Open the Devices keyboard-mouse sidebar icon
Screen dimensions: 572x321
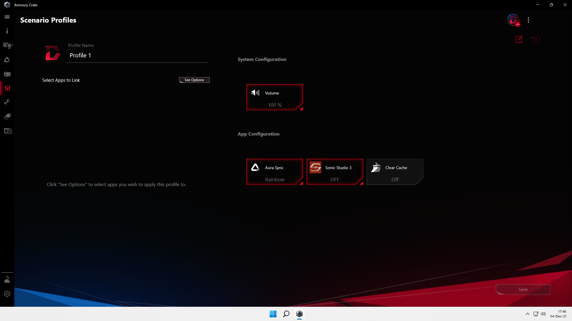point(7,45)
